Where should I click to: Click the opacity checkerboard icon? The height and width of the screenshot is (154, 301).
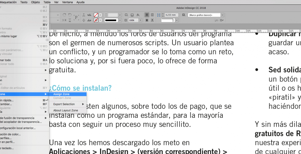tap(126, 20)
